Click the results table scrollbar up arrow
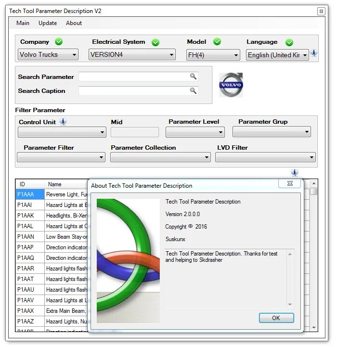337x347 pixels. pos(314,183)
